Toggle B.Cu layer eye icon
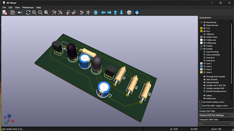Image resolution: width=234 pixels, height=131 pixels. (x=204, y=31)
